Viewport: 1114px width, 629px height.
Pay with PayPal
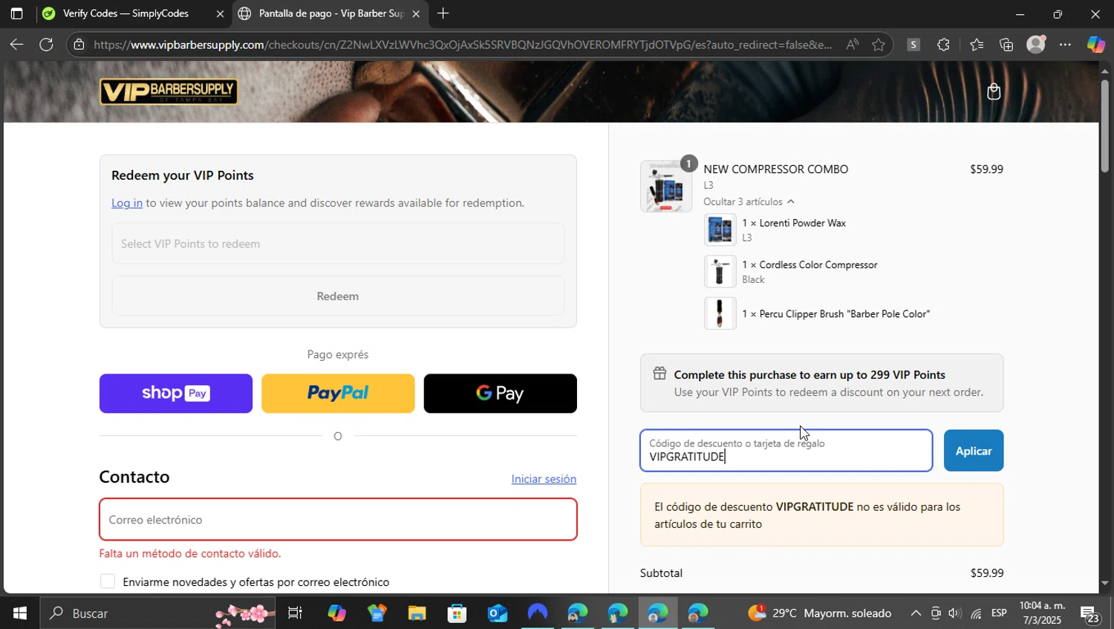pos(338,393)
